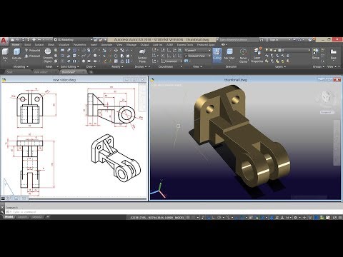This screenshot has width=343, height=257.
Task: Switch to the Model layout tab
Action: (9, 217)
